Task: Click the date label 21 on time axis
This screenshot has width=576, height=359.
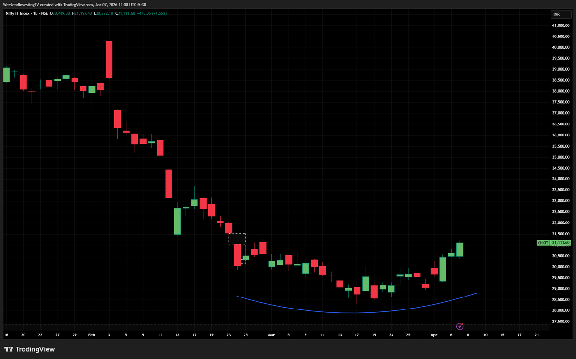Action: click(537, 335)
